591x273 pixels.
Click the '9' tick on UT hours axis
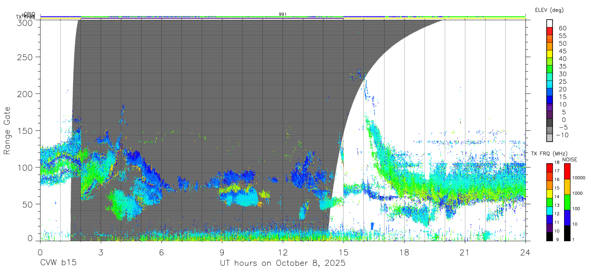222,252
